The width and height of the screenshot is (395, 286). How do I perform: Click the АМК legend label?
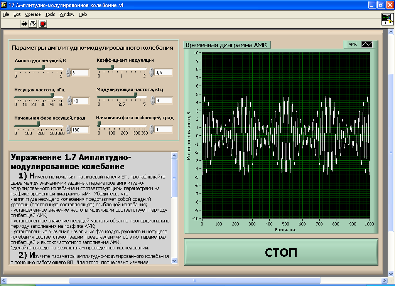tap(353, 45)
